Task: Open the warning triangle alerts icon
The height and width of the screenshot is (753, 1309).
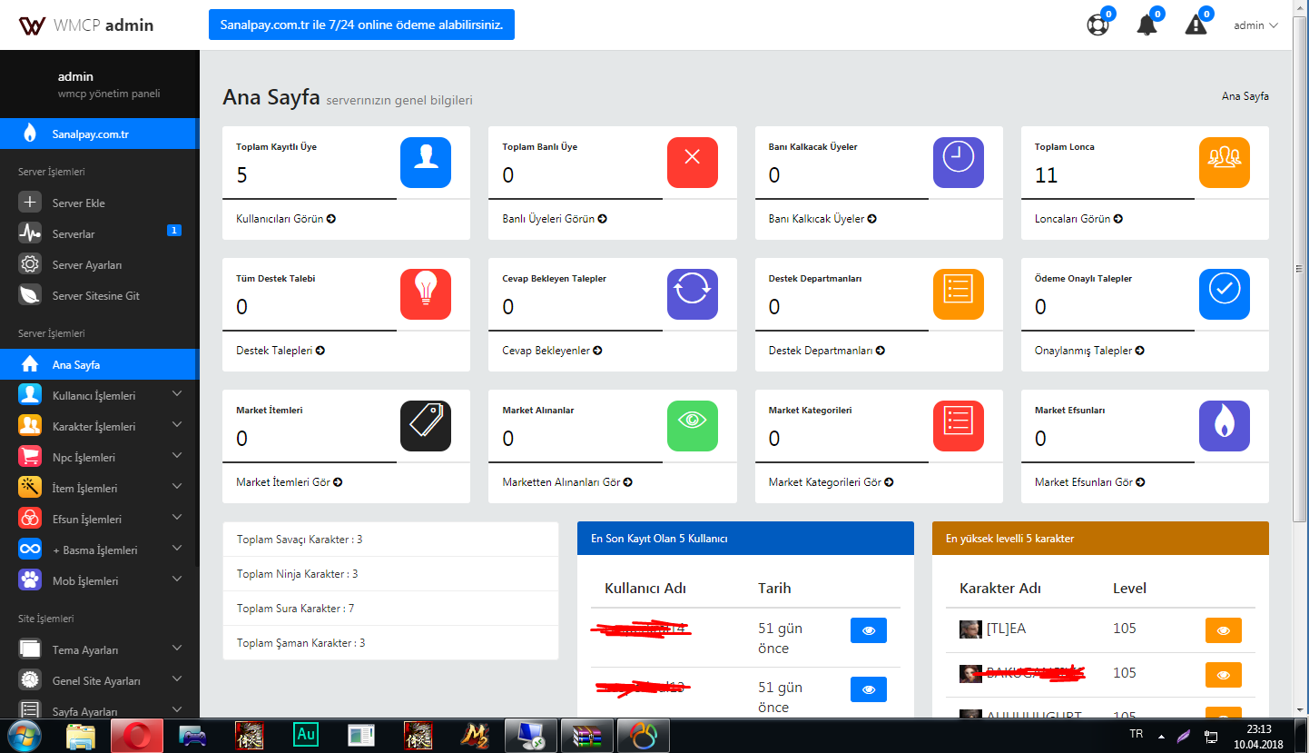Action: pos(1196,25)
